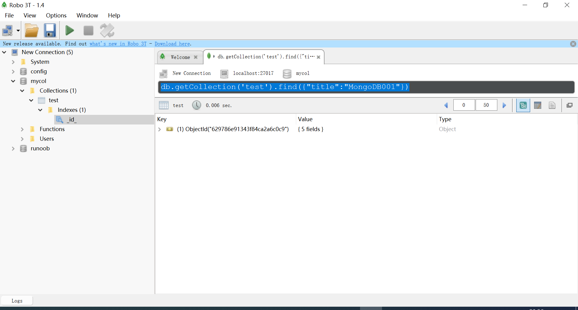
Task: Click the Users folder icon
Action: point(33,139)
